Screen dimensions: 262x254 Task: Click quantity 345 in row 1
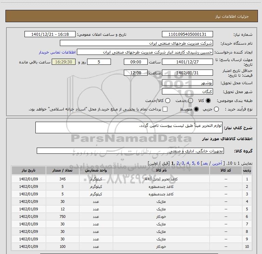click(x=63, y=179)
